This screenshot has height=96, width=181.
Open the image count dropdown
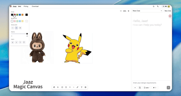155,88
